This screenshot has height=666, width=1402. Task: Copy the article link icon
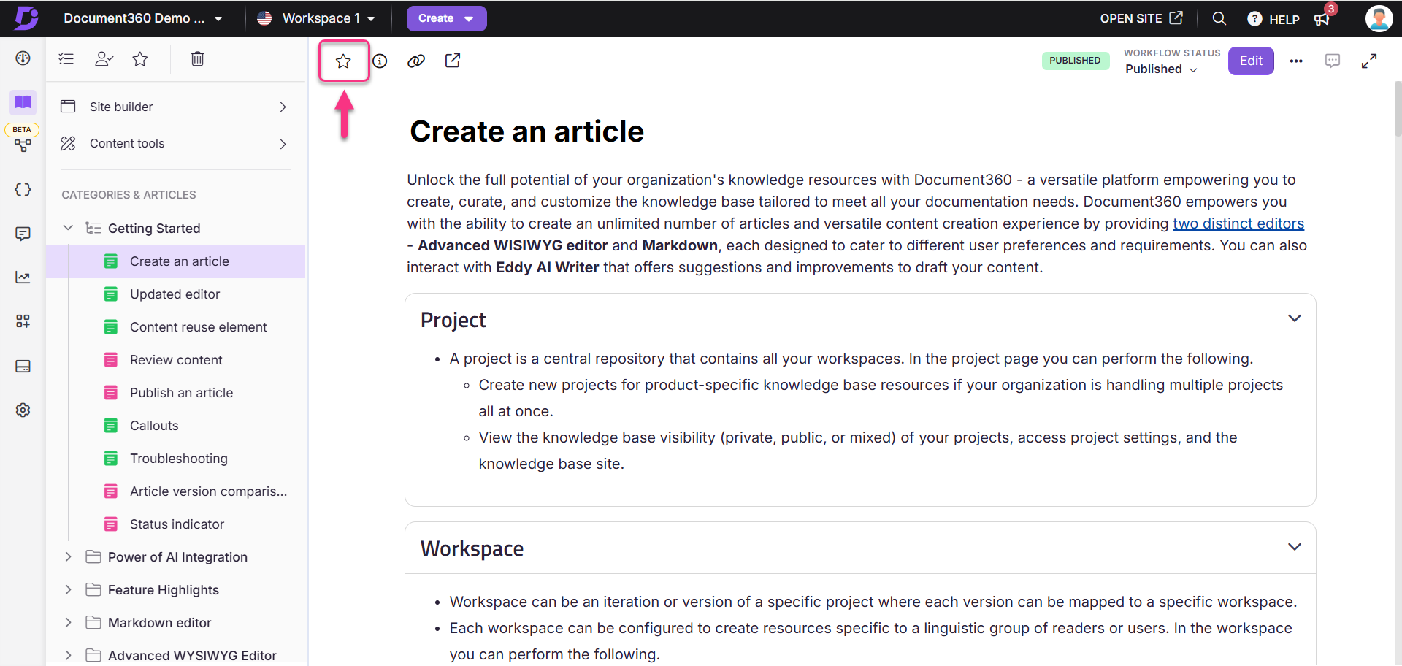point(416,61)
